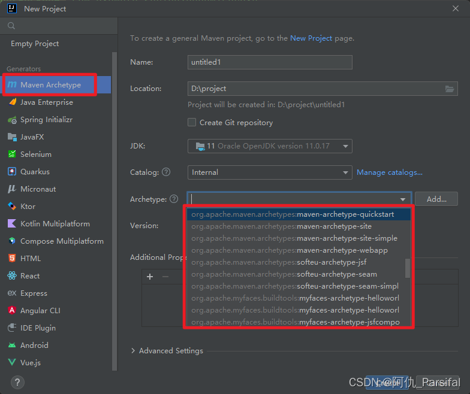
Task: Click the React atom icon
Action: point(12,275)
